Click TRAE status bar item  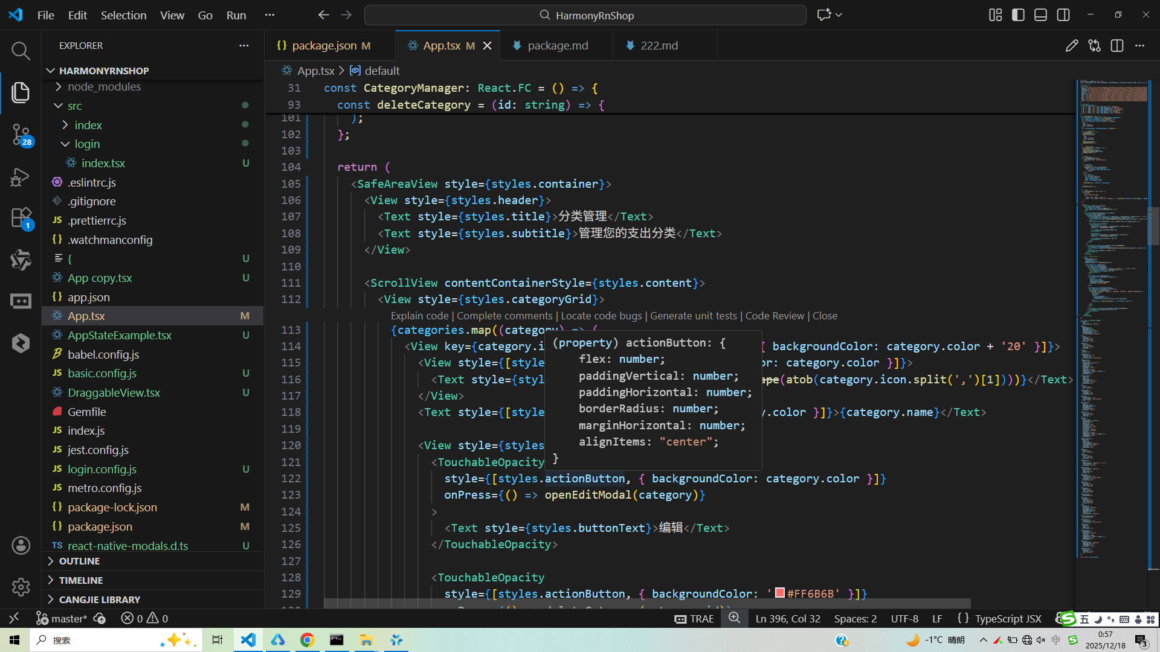pos(694,619)
